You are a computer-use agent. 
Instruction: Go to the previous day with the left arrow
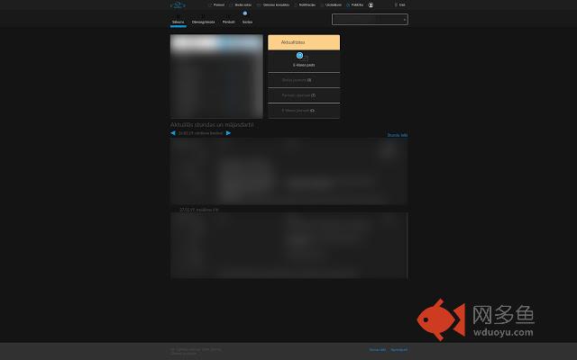click(x=173, y=132)
